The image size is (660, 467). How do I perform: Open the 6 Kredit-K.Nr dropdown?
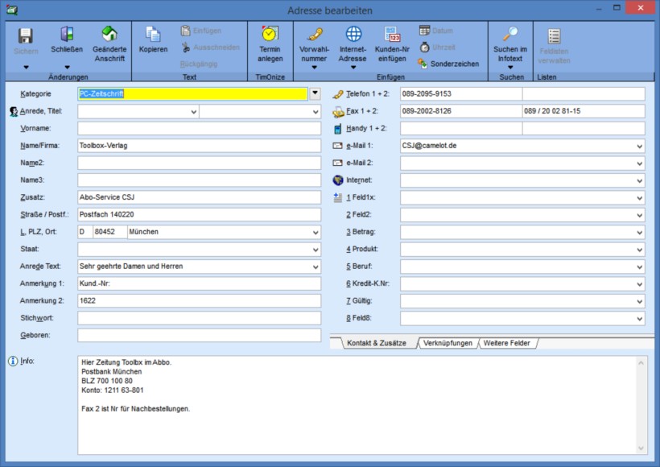[x=640, y=284]
